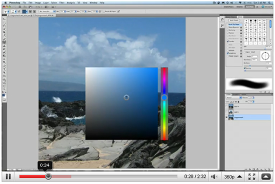Click the link layers icon in Layers panel
The height and width of the screenshot is (184, 275).
[x=246, y=169]
